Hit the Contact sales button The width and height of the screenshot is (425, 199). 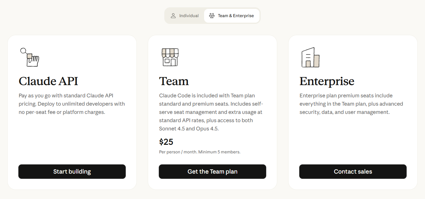point(353,171)
